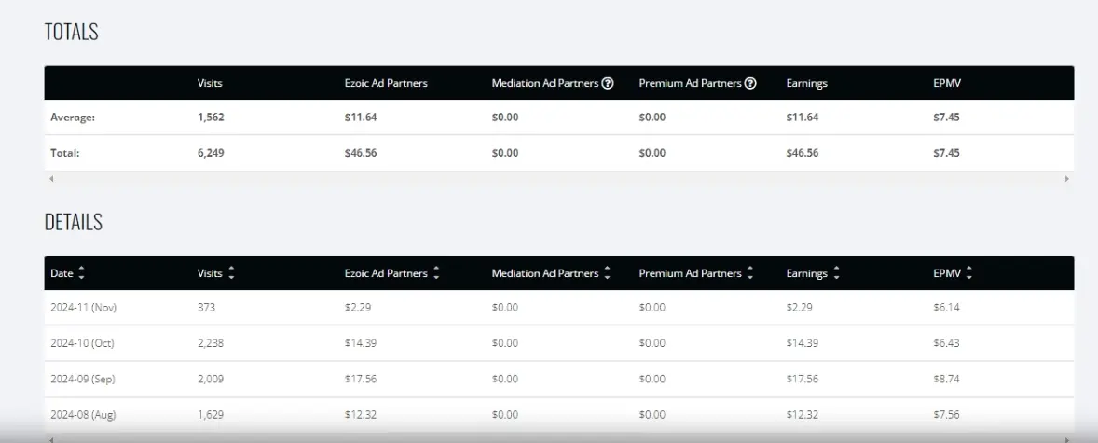Image resolution: width=1098 pixels, height=443 pixels.
Task: Sort details by EPMV arrows
Action: (x=969, y=273)
